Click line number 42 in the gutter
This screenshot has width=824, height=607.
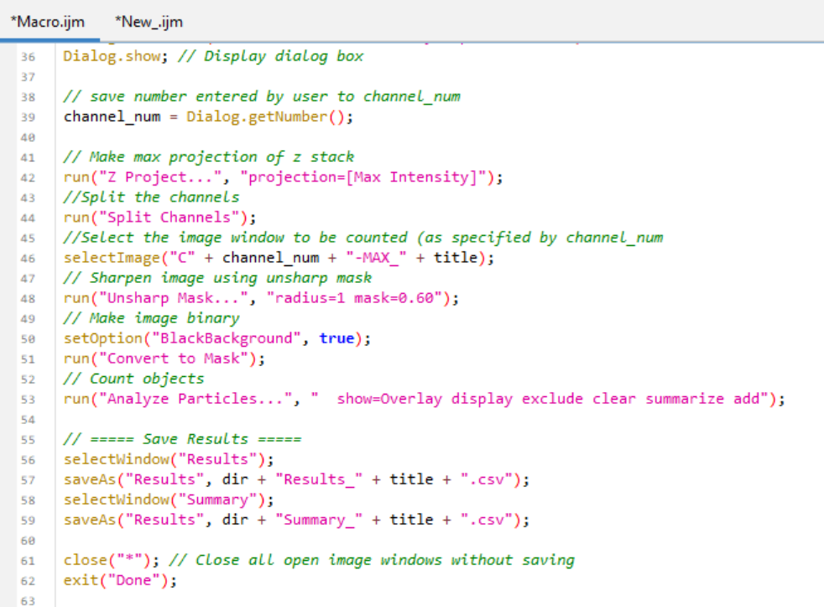click(x=28, y=178)
